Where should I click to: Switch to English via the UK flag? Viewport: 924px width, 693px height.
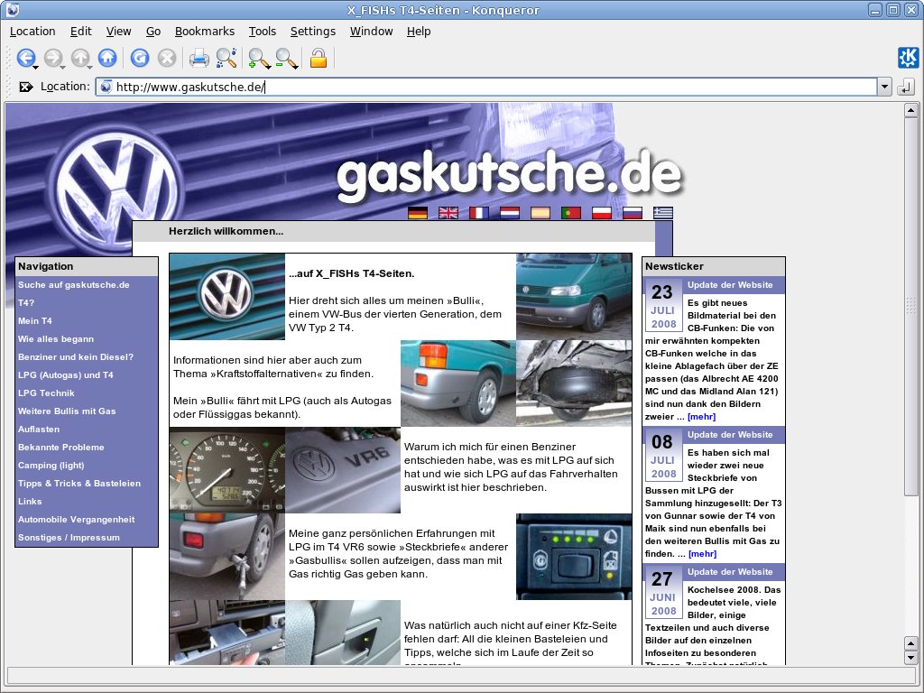pyautogui.click(x=448, y=213)
